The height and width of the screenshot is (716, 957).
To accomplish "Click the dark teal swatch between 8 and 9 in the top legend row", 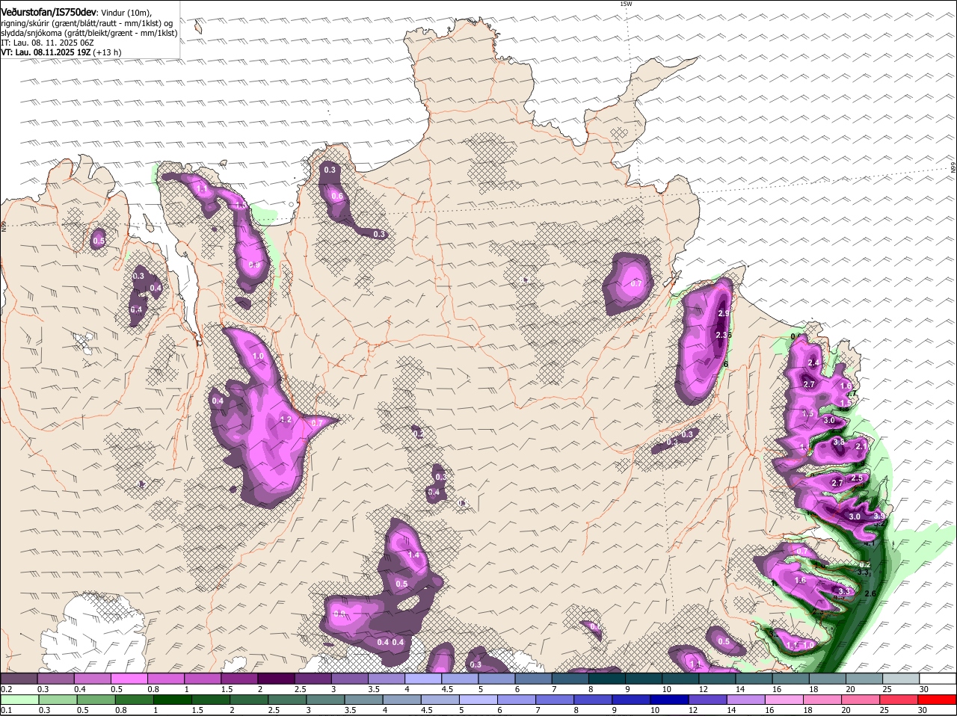I will 607,678.
